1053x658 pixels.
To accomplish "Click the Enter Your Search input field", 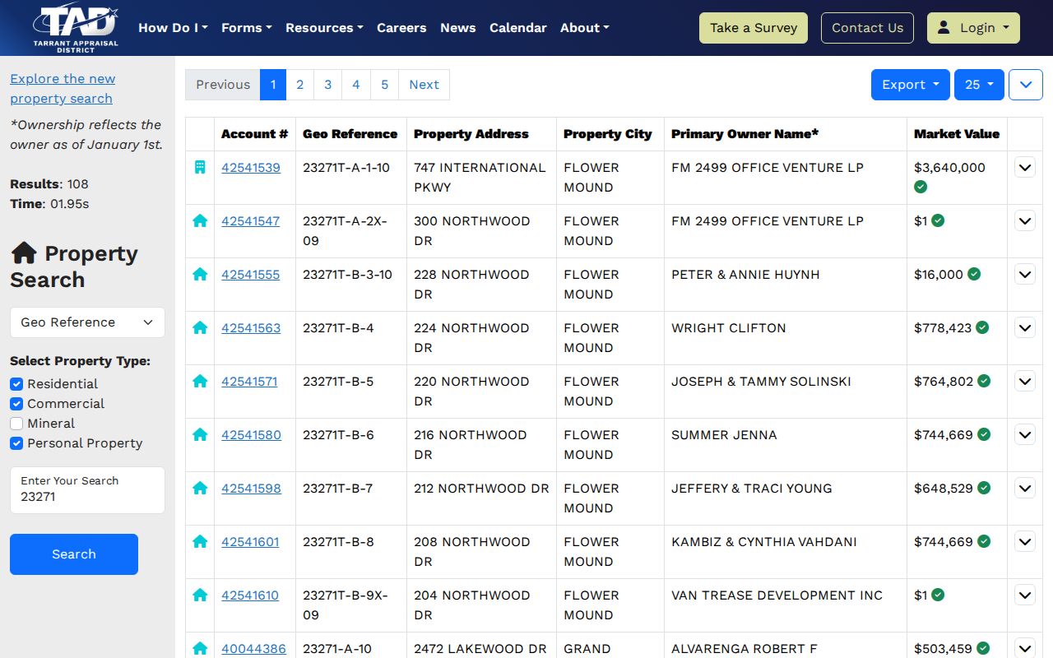I will coord(87,490).
